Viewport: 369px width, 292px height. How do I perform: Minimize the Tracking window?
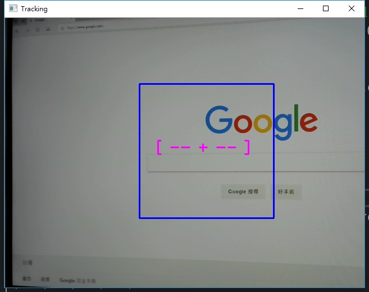[x=300, y=9]
